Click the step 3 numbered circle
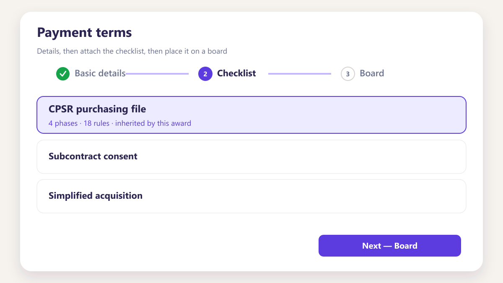The image size is (503, 283). [x=348, y=73]
